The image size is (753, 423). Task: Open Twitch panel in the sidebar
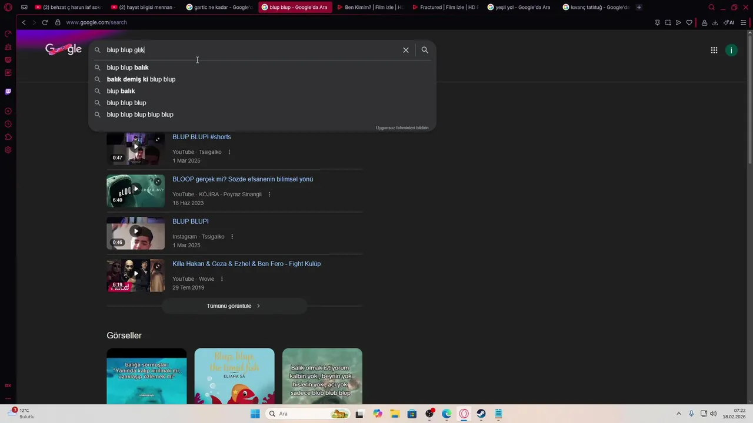pyautogui.click(x=8, y=92)
